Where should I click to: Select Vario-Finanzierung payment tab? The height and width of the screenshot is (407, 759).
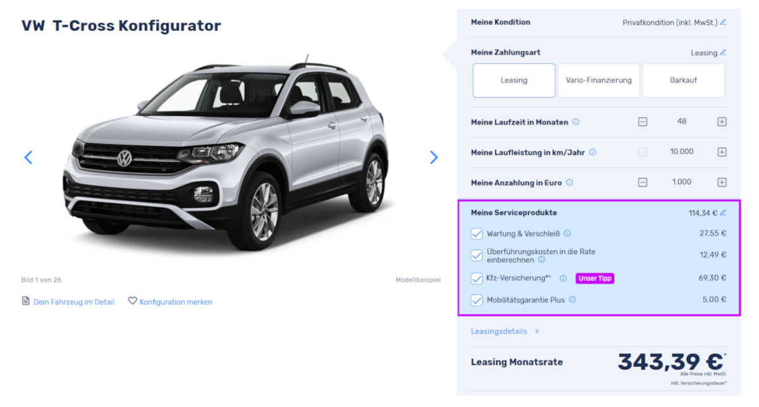click(598, 80)
